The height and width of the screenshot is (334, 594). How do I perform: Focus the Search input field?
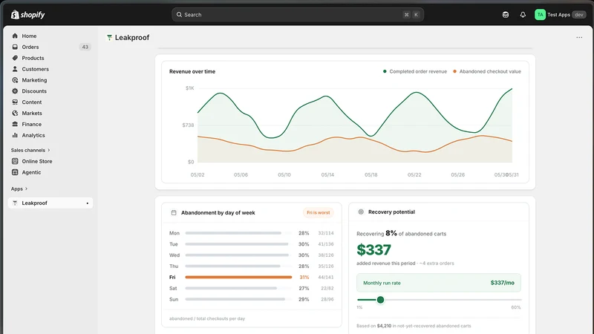(x=298, y=15)
